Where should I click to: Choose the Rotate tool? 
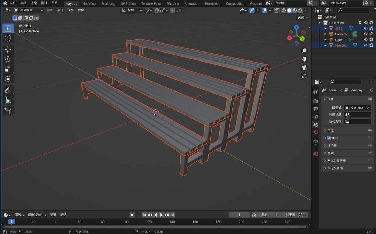pyautogui.click(x=8, y=59)
